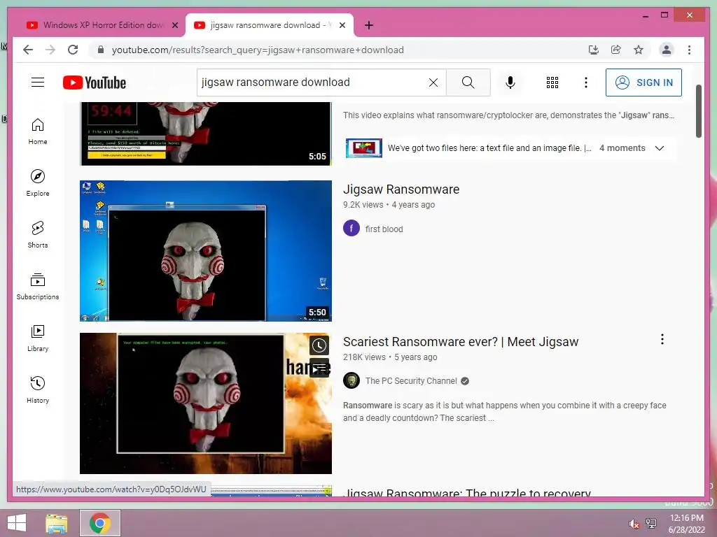Click the 4 moments label
Screen dimensions: 717x537
pos(622,148)
